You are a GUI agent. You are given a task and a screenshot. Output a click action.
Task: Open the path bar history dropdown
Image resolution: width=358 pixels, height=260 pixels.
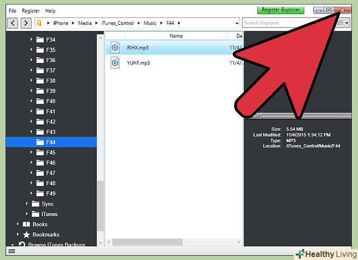tap(237, 23)
